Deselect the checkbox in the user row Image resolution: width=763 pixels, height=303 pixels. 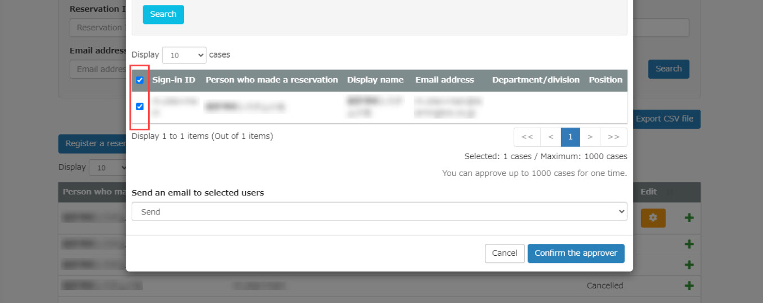(140, 106)
